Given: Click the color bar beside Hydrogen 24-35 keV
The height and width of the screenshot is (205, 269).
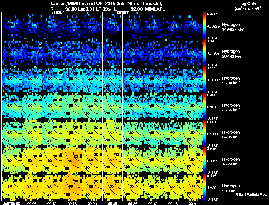Looking at the screenshot, I should point(204,134).
